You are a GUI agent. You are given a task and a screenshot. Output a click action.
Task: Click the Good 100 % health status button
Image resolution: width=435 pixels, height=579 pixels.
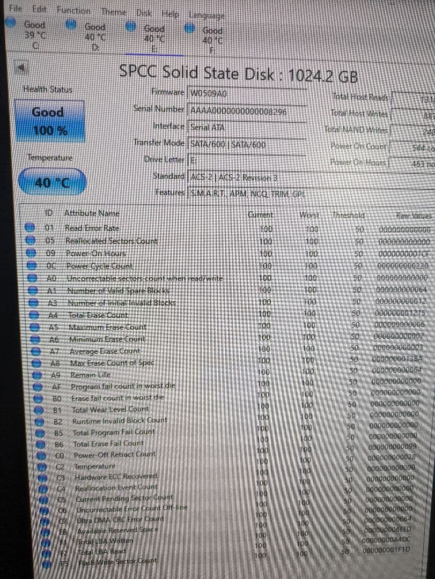pyautogui.click(x=49, y=121)
